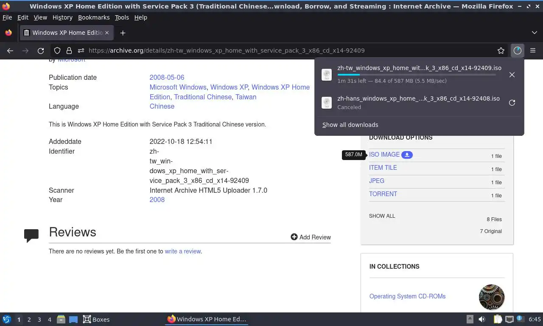
Task: Open the Bookmarks menu
Action: pos(94,17)
